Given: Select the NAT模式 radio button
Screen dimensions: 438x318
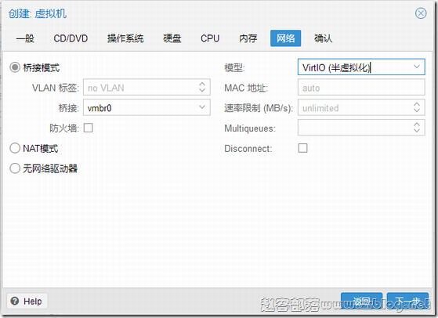Looking at the screenshot, I should tap(15, 148).
